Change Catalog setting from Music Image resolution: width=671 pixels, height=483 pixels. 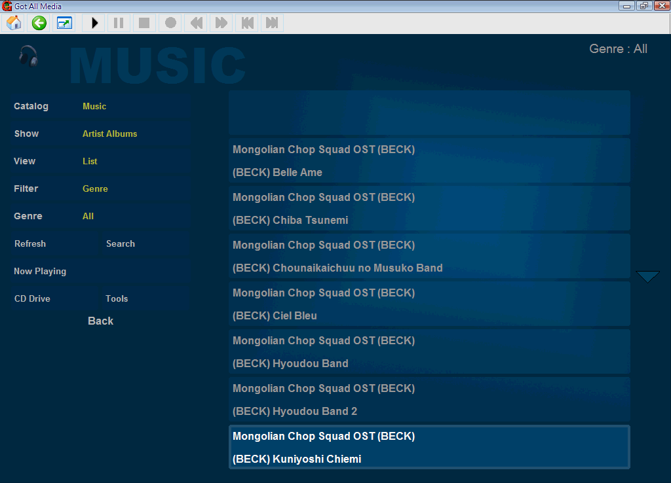[100, 107]
